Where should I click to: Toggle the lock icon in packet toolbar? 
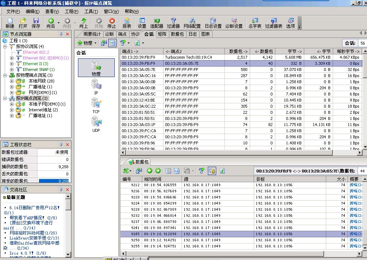[x=212, y=171]
